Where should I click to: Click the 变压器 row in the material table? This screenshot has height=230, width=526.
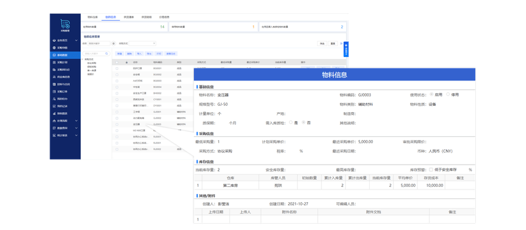coord(153,124)
